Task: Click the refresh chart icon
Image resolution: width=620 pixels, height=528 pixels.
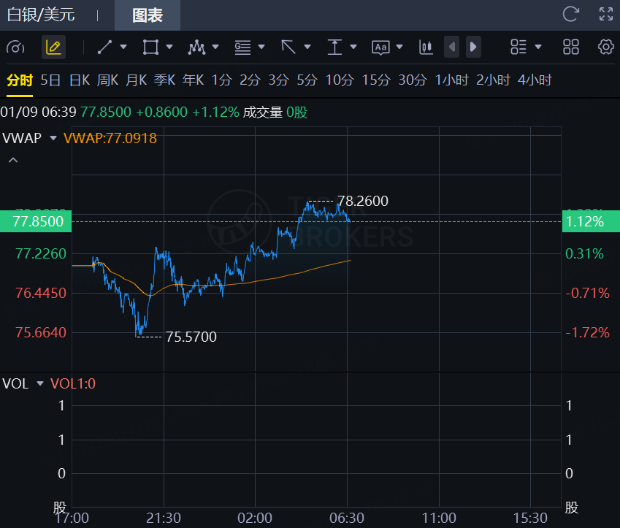Action: 570,14
